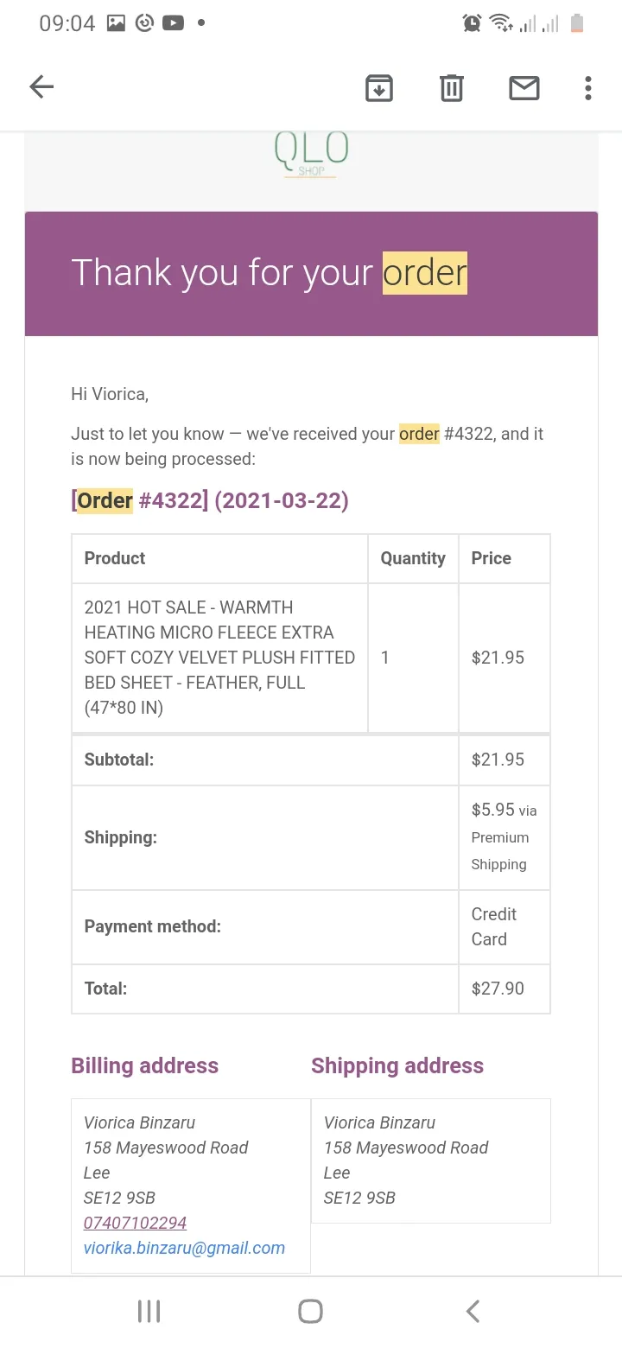Tap the battery icon in status bar
Screen dimensions: 622x1348
(577, 23)
